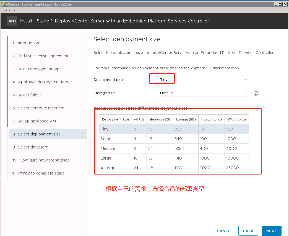This screenshot has width=289, height=236.
Task: Click the NEXT button
Action: tap(272, 231)
